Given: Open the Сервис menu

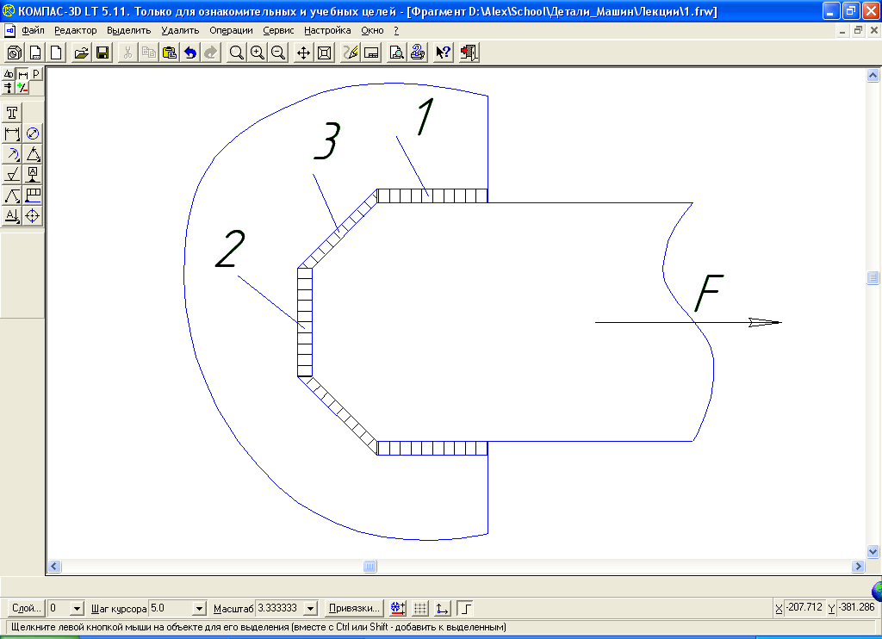Looking at the screenshot, I should click(278, 30).
